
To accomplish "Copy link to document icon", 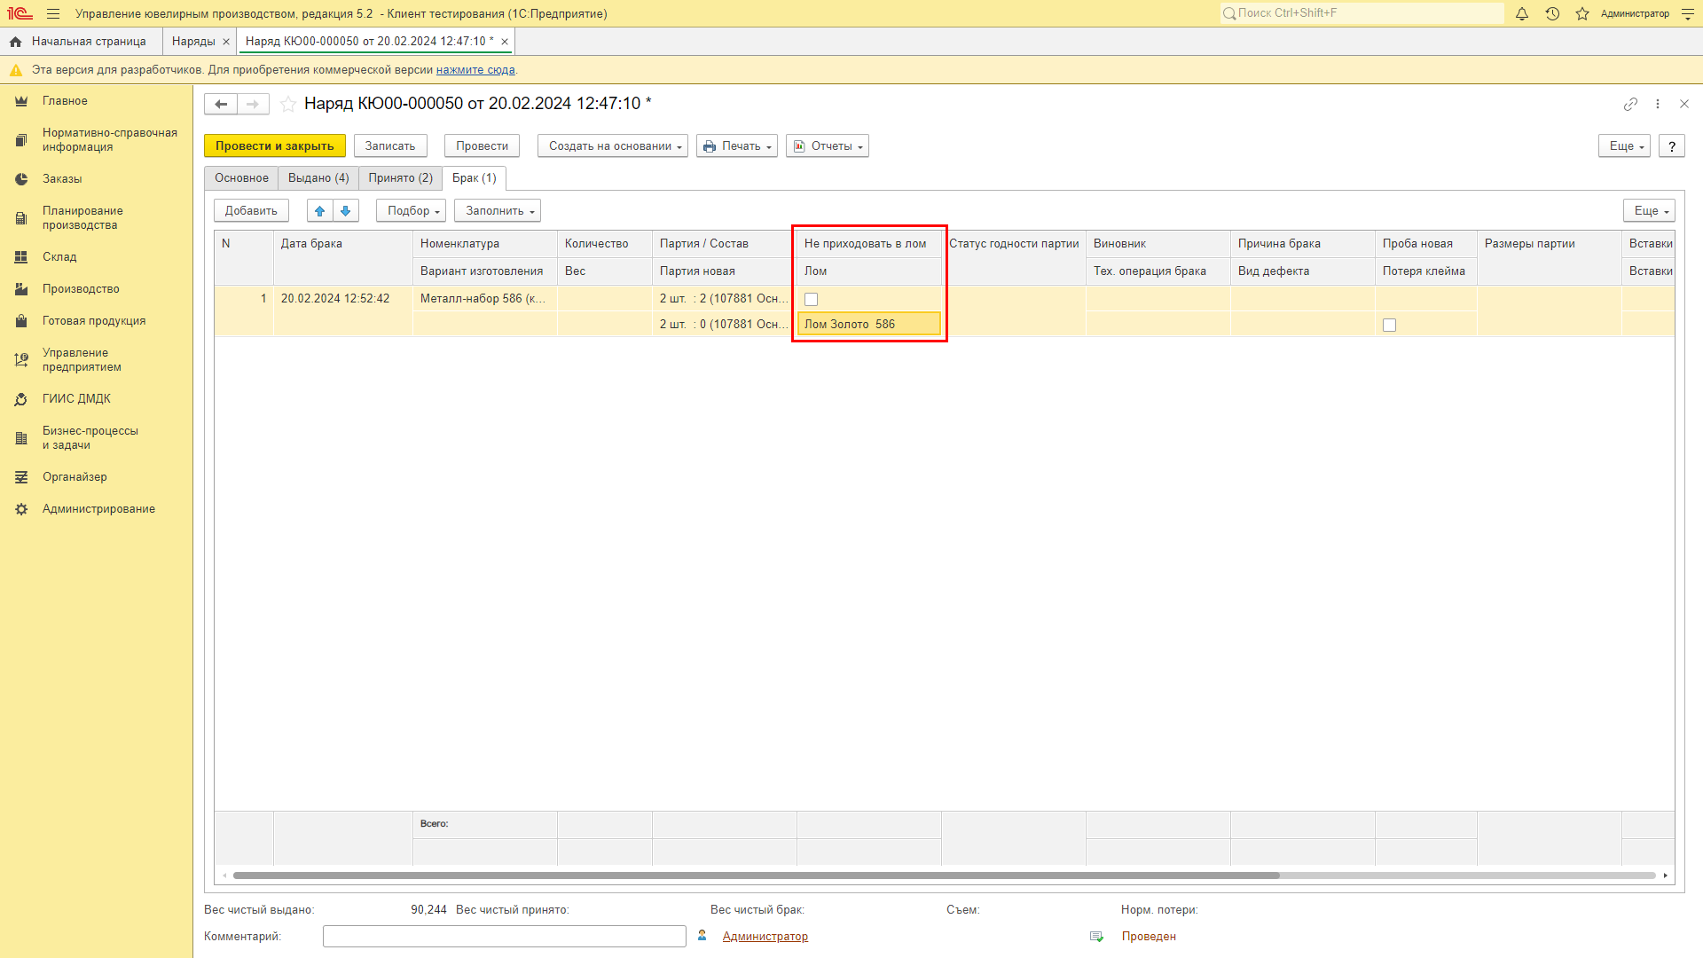I will [x=1630, y=104].
